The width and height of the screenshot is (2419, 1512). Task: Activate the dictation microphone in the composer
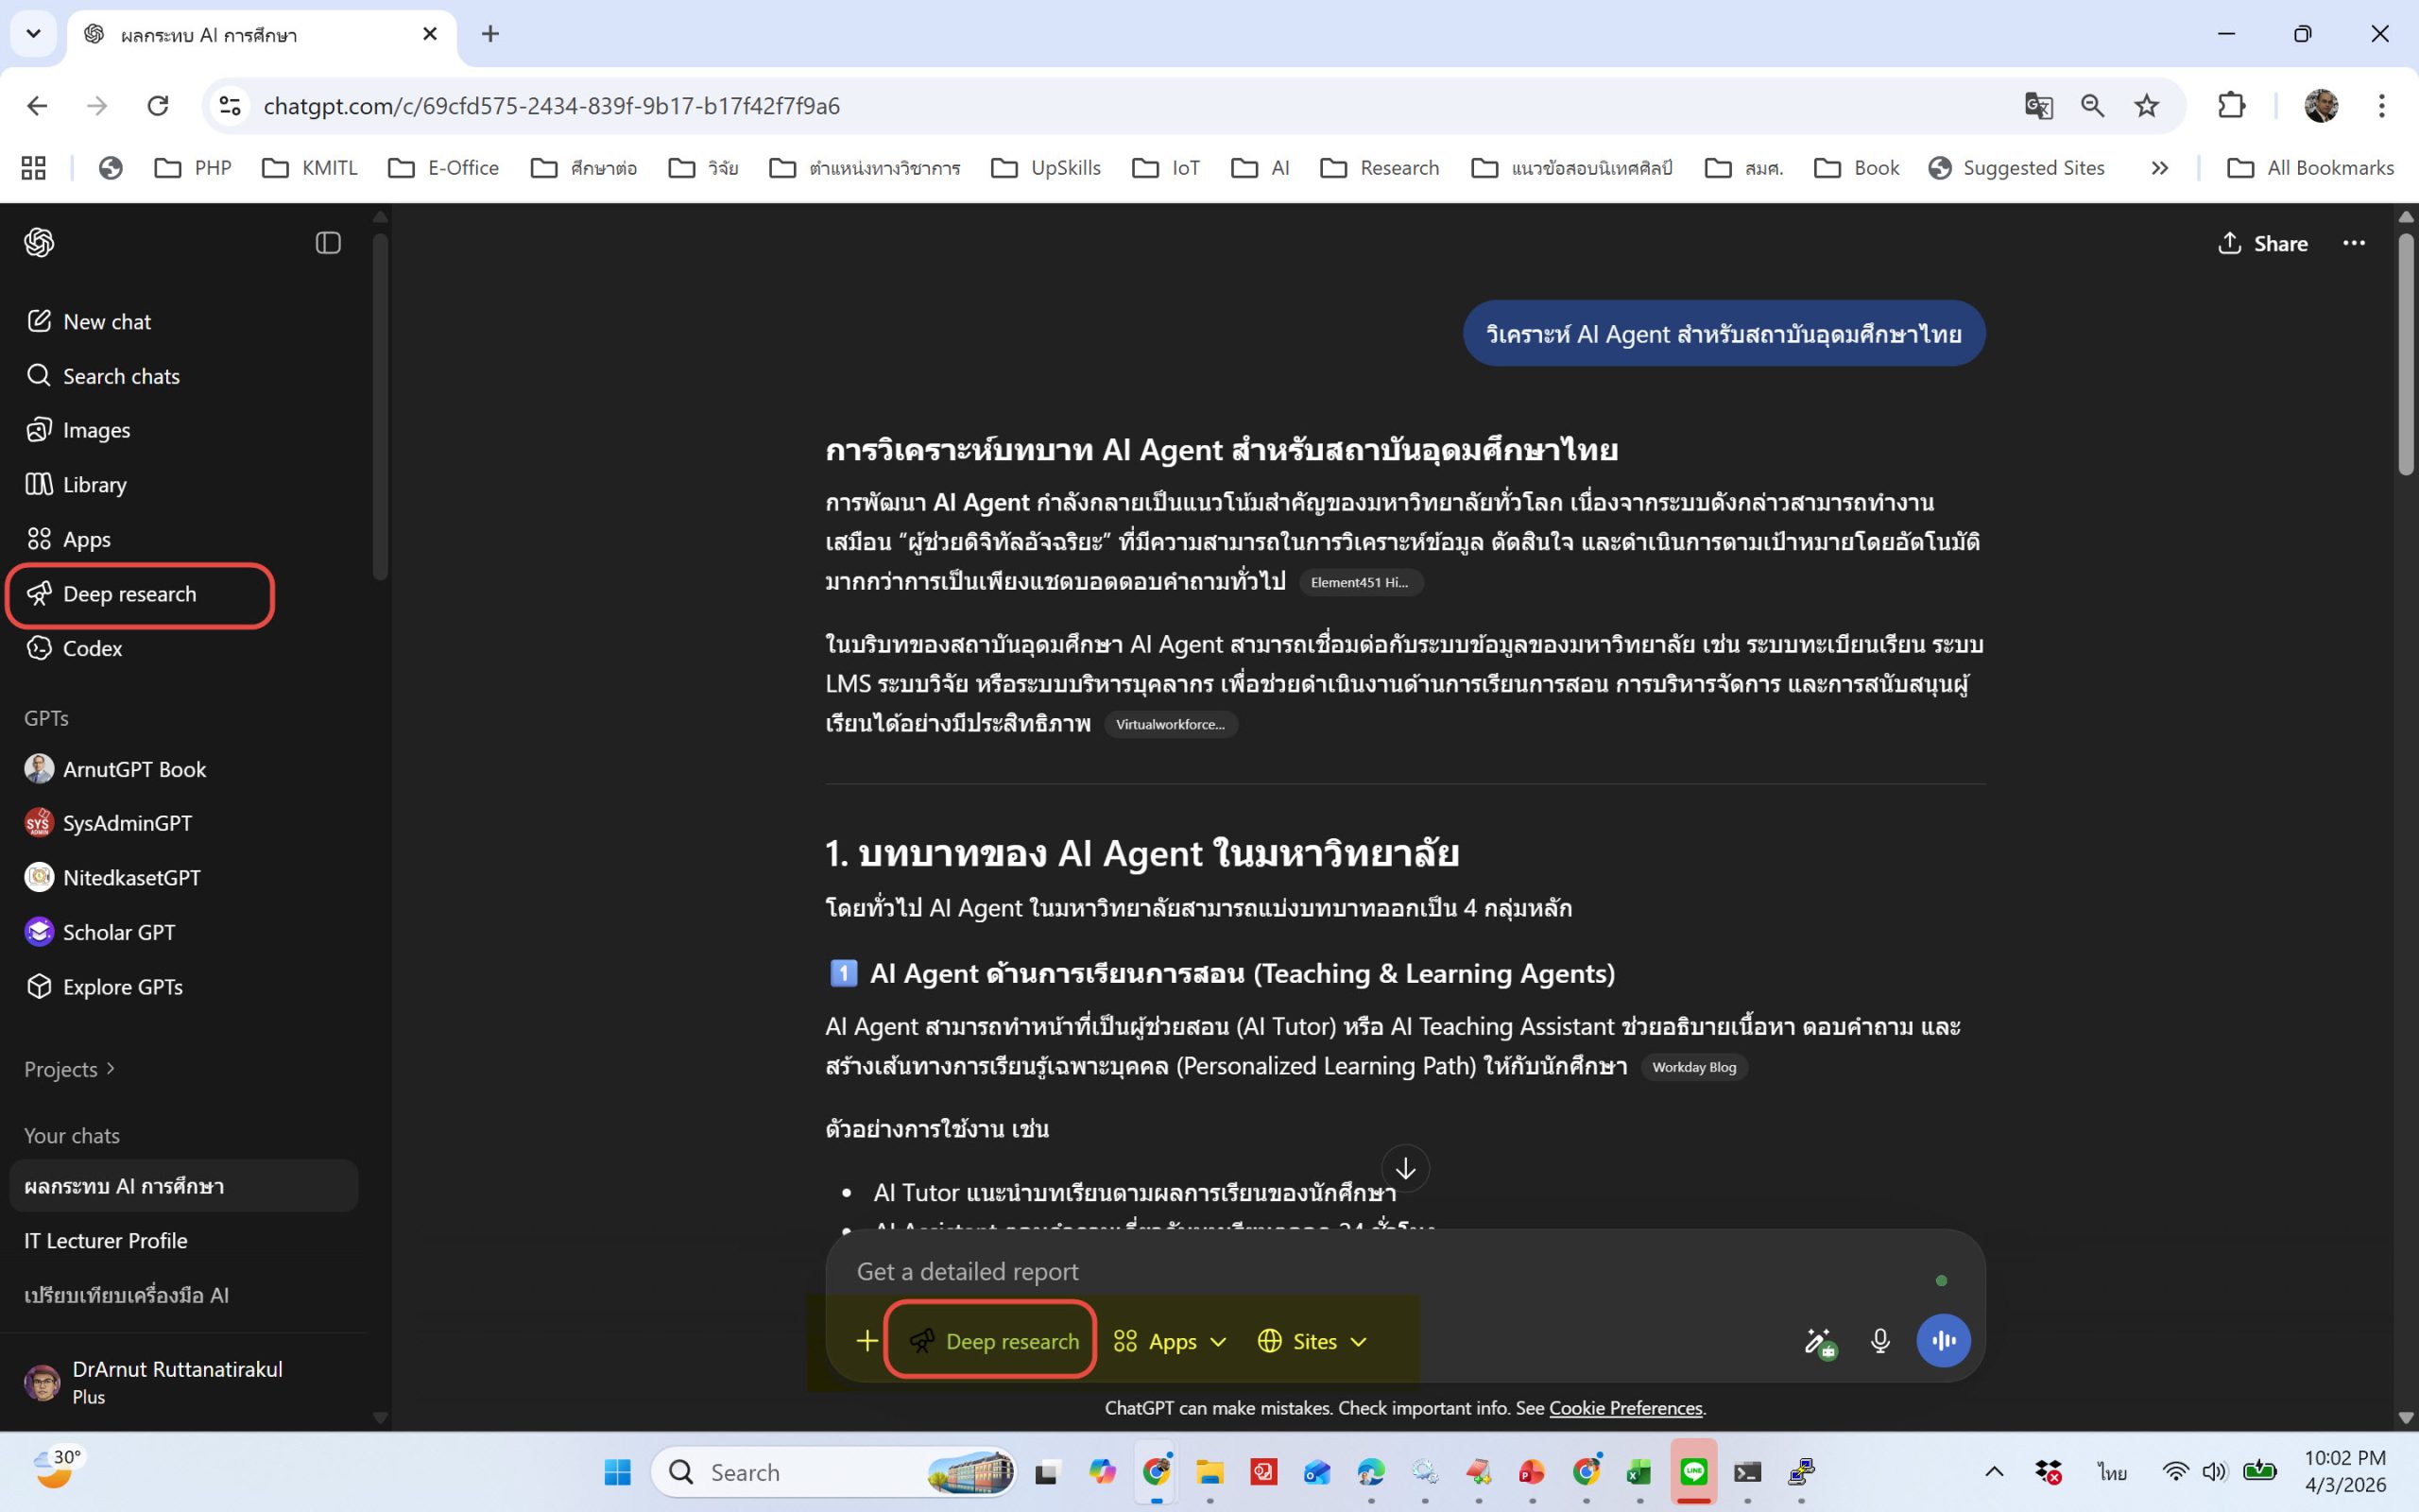(x=1880, y=1341)
